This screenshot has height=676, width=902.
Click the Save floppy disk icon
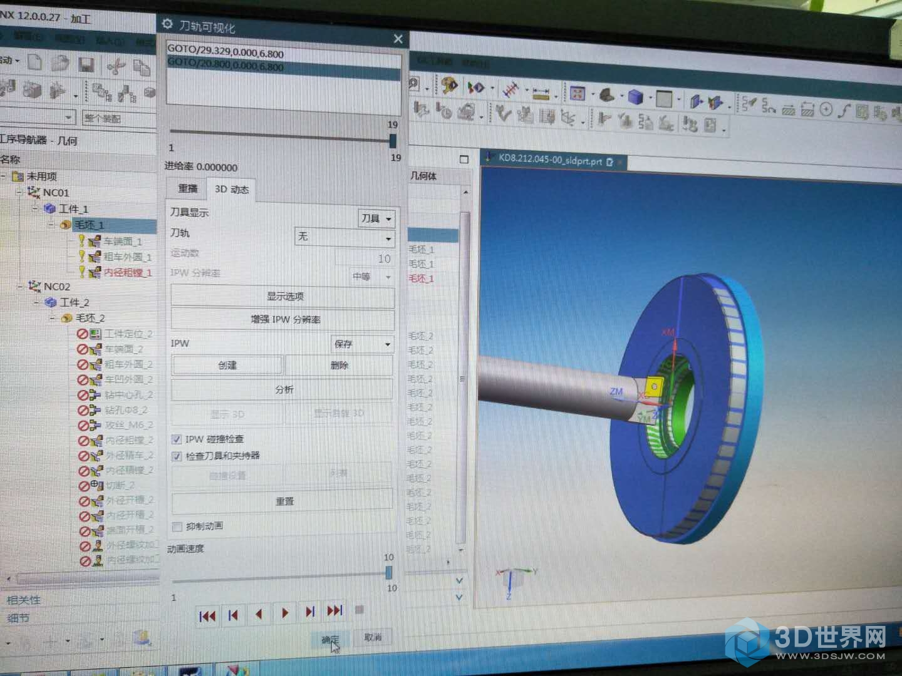click(87, 64)
